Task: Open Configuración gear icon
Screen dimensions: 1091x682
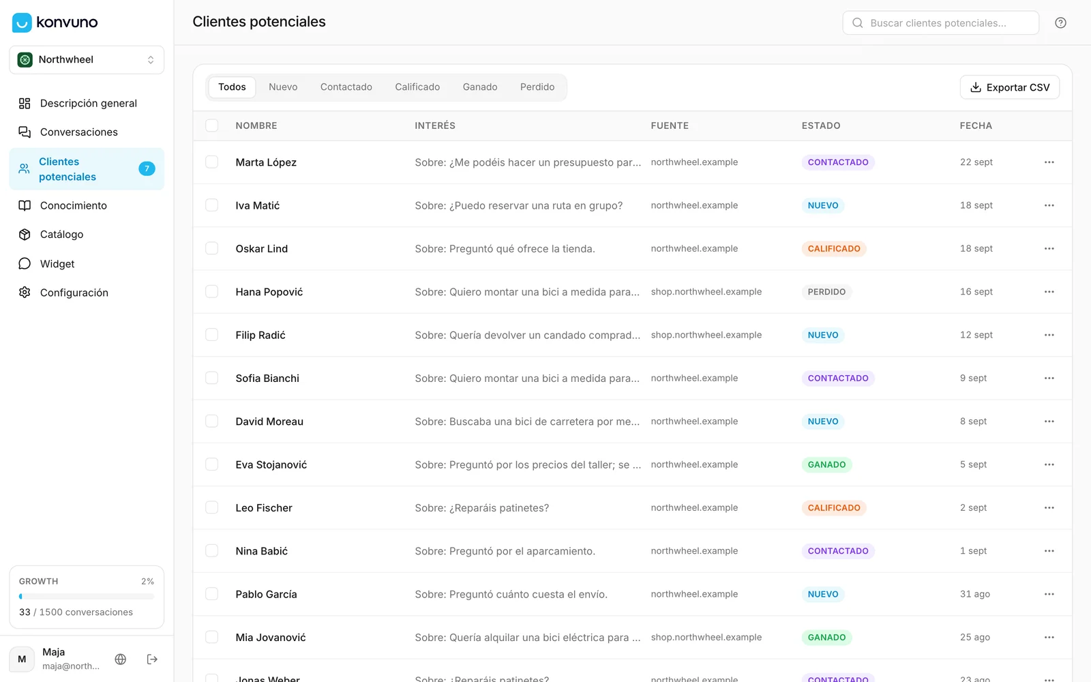Action: click(25, 292)
